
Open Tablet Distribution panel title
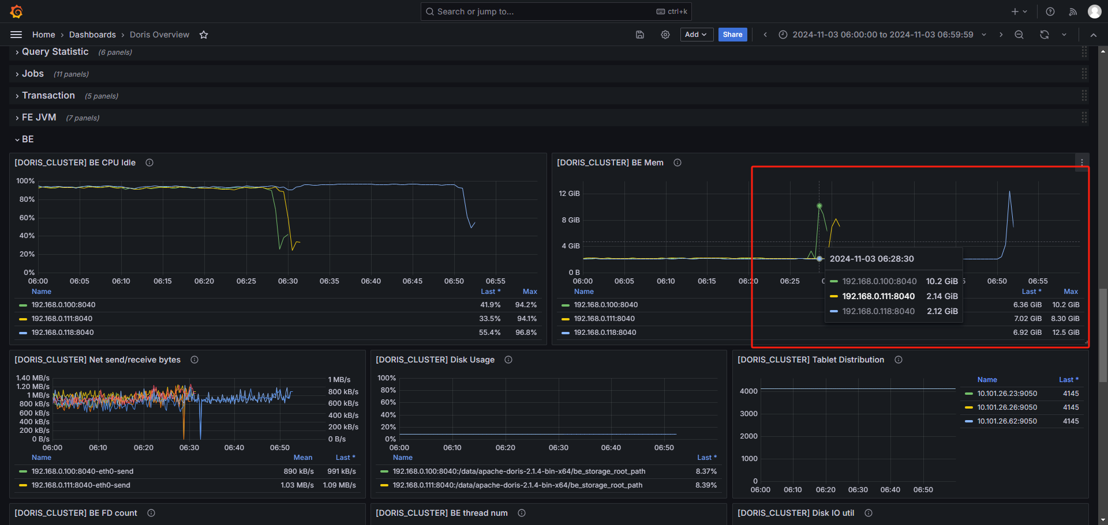811,360
